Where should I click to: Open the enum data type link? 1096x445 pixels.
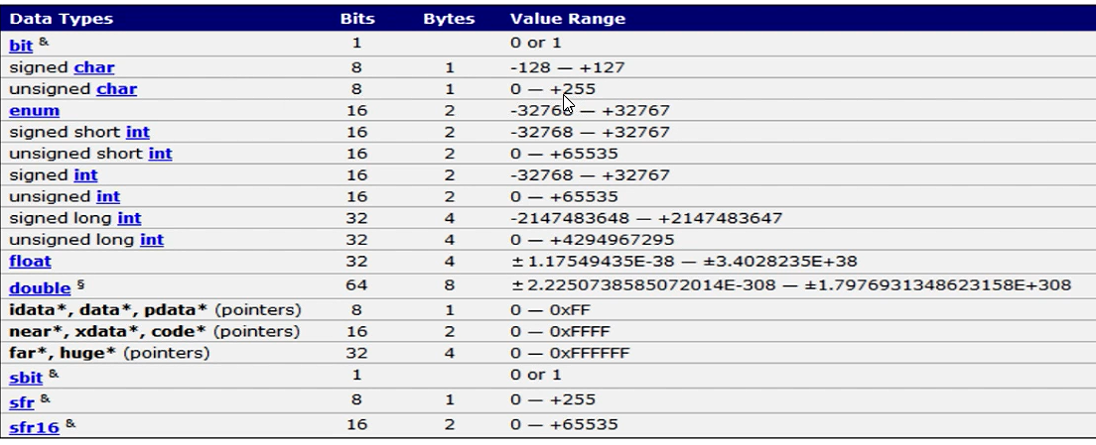(34, 111)
